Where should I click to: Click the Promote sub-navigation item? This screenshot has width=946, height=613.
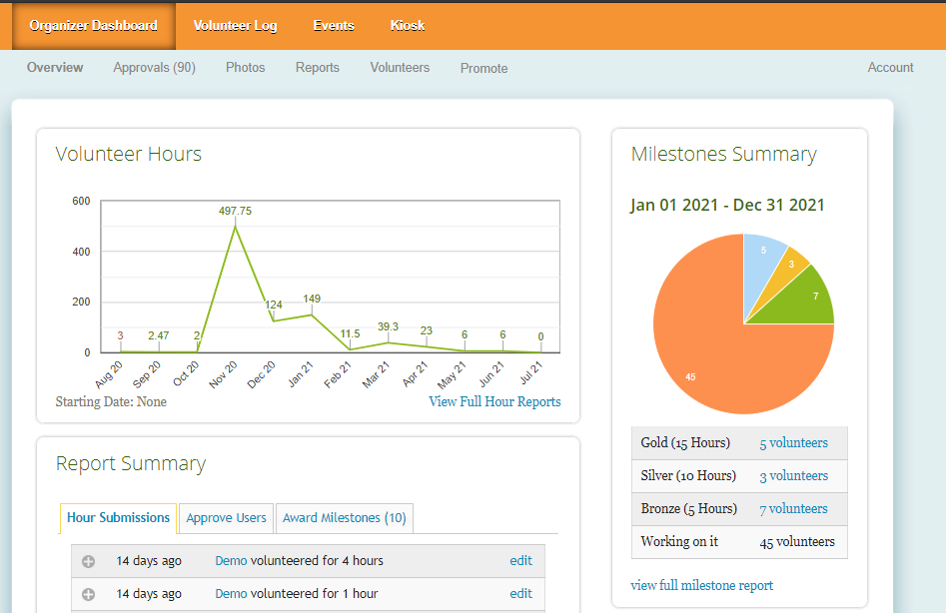click(x=484, y=69)
